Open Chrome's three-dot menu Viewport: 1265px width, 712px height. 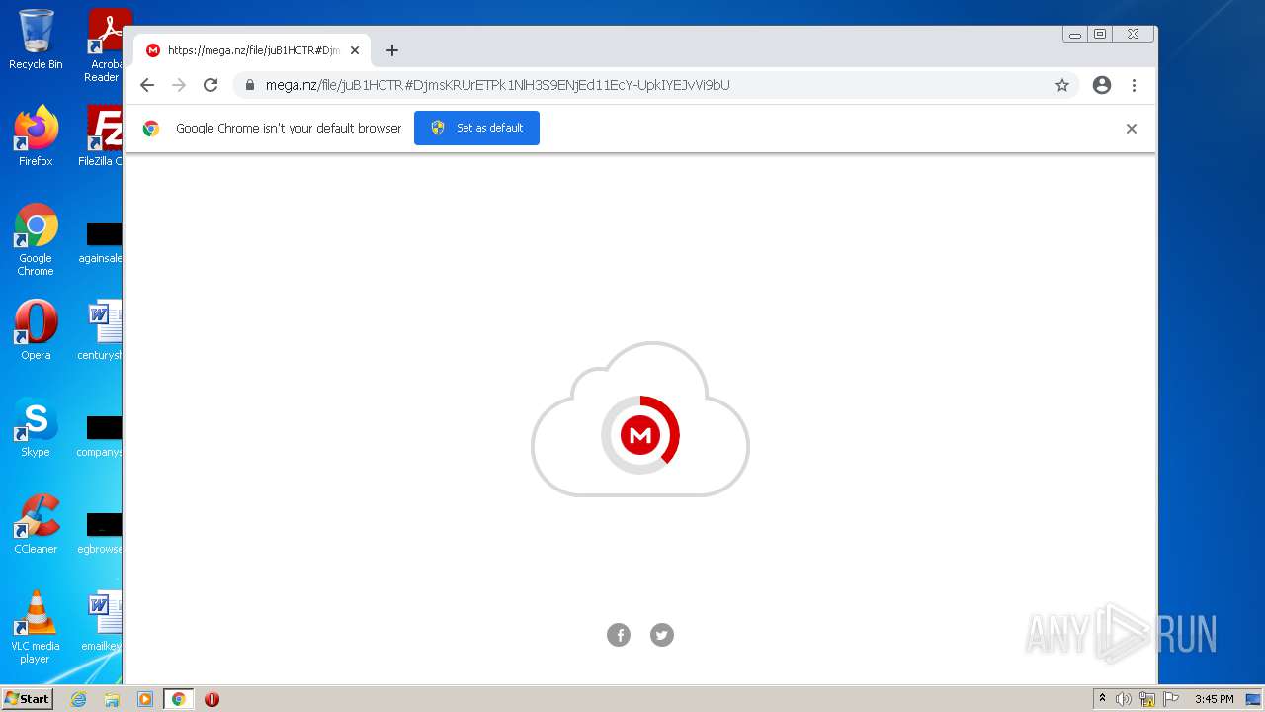coord(1134,85)
